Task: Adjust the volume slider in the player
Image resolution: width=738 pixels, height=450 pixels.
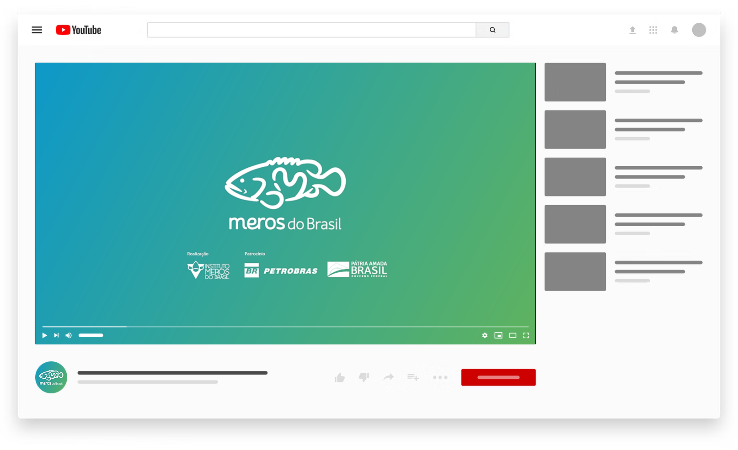Action: (x=91, y=335)
